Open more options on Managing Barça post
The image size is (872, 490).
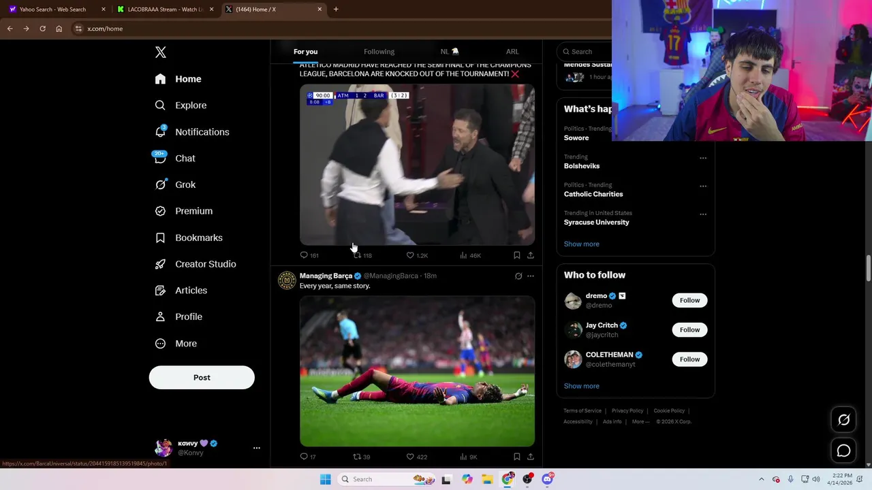tap(531, 276)
